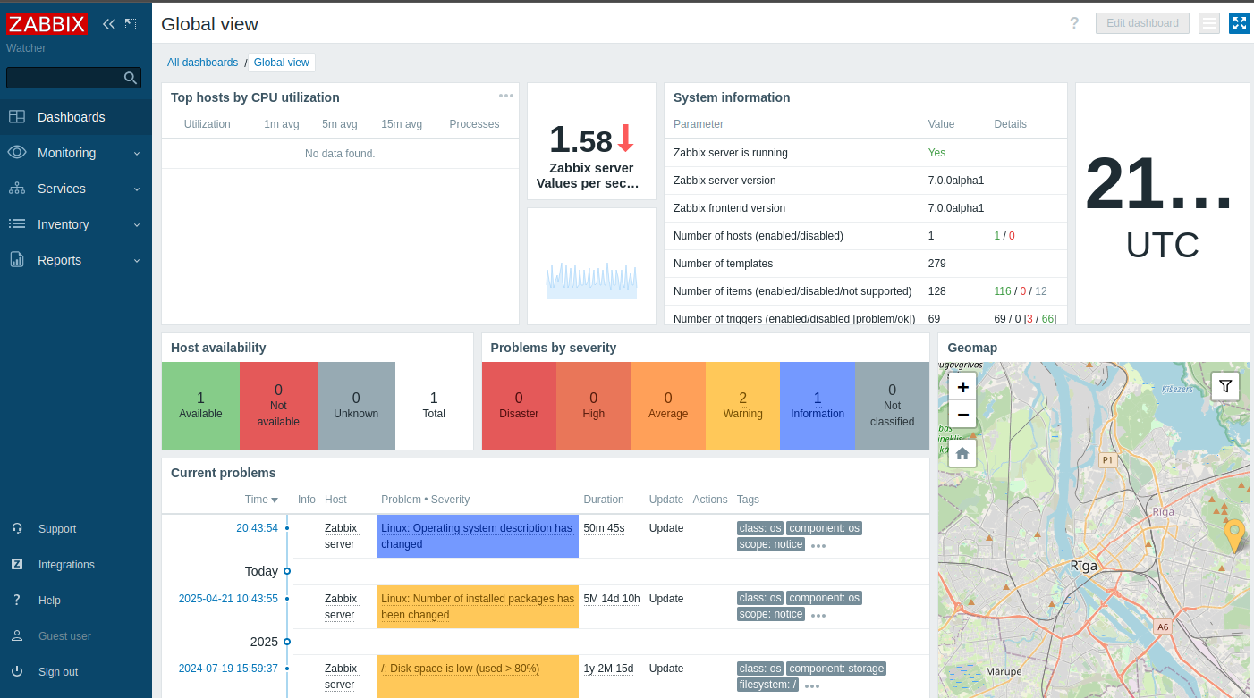Expand the Services menu section
This screenshot has width=1254, height=698.
(x=76, y=189)
